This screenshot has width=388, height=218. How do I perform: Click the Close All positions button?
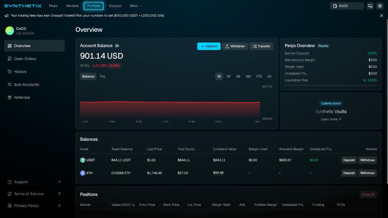tap(368, 195)
